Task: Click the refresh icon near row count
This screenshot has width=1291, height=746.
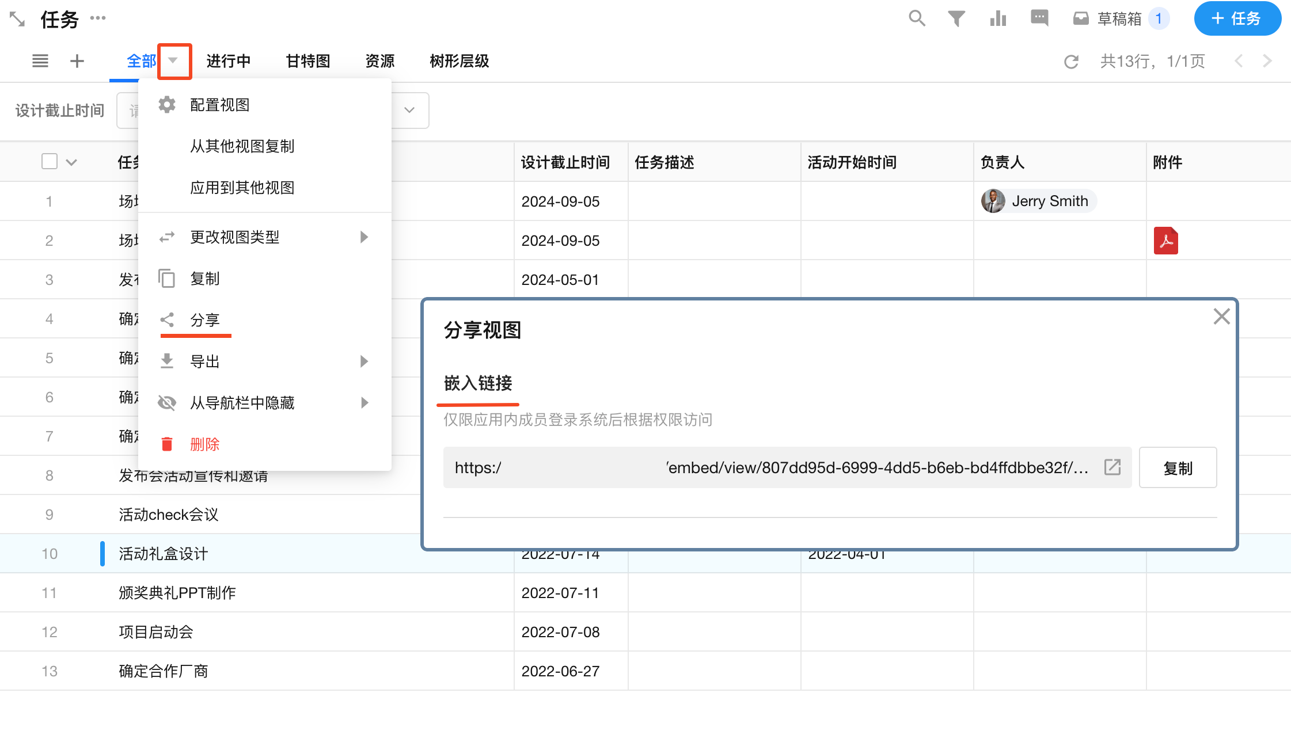Action: click(1071, 62)
